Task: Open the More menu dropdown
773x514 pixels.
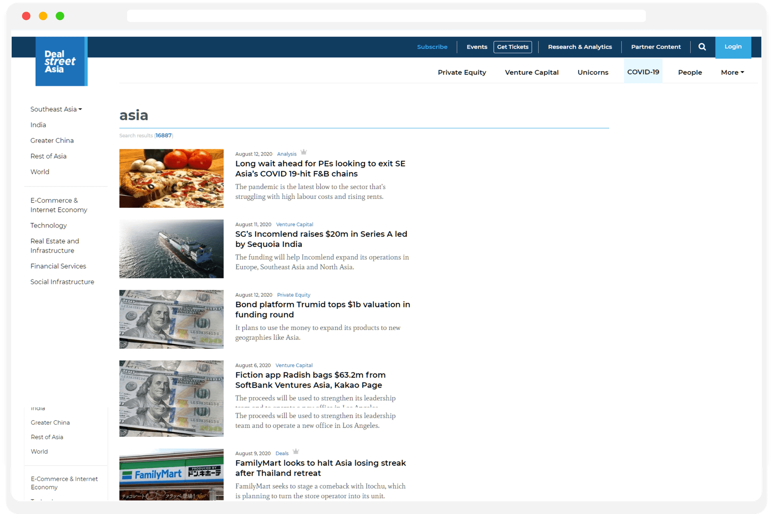Action: click(x=732, y=72)
